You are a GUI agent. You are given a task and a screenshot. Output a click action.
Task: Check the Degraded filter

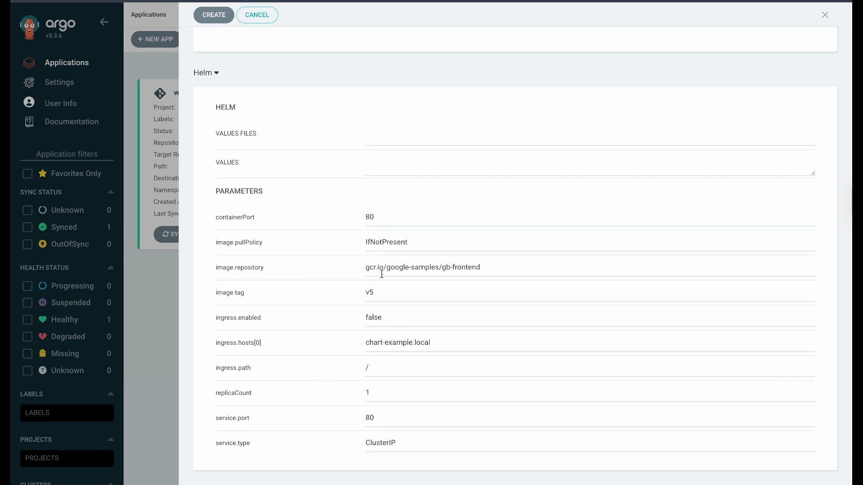(x=27, y=337)
